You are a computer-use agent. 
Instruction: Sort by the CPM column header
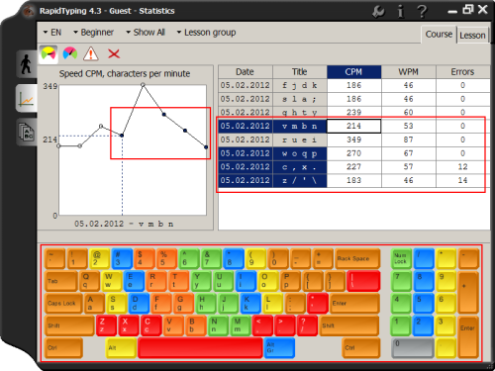pos(353,72)
